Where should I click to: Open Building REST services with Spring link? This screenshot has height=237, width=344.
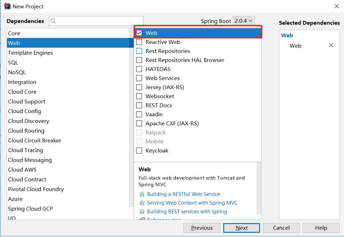click(187, 212)
